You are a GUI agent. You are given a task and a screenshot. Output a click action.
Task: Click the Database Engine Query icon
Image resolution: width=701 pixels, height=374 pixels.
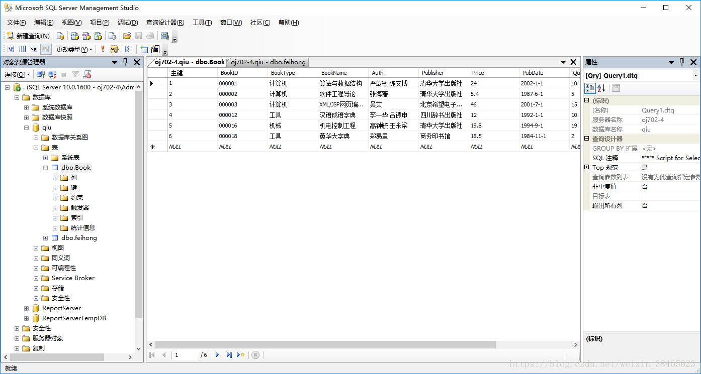click(60, 36)
